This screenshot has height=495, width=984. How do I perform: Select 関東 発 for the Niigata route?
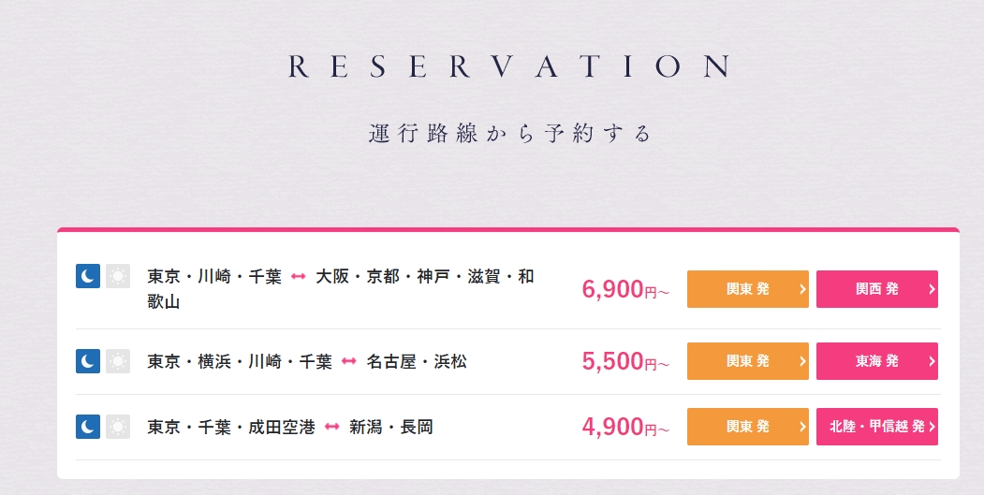(x=747, y=427)
